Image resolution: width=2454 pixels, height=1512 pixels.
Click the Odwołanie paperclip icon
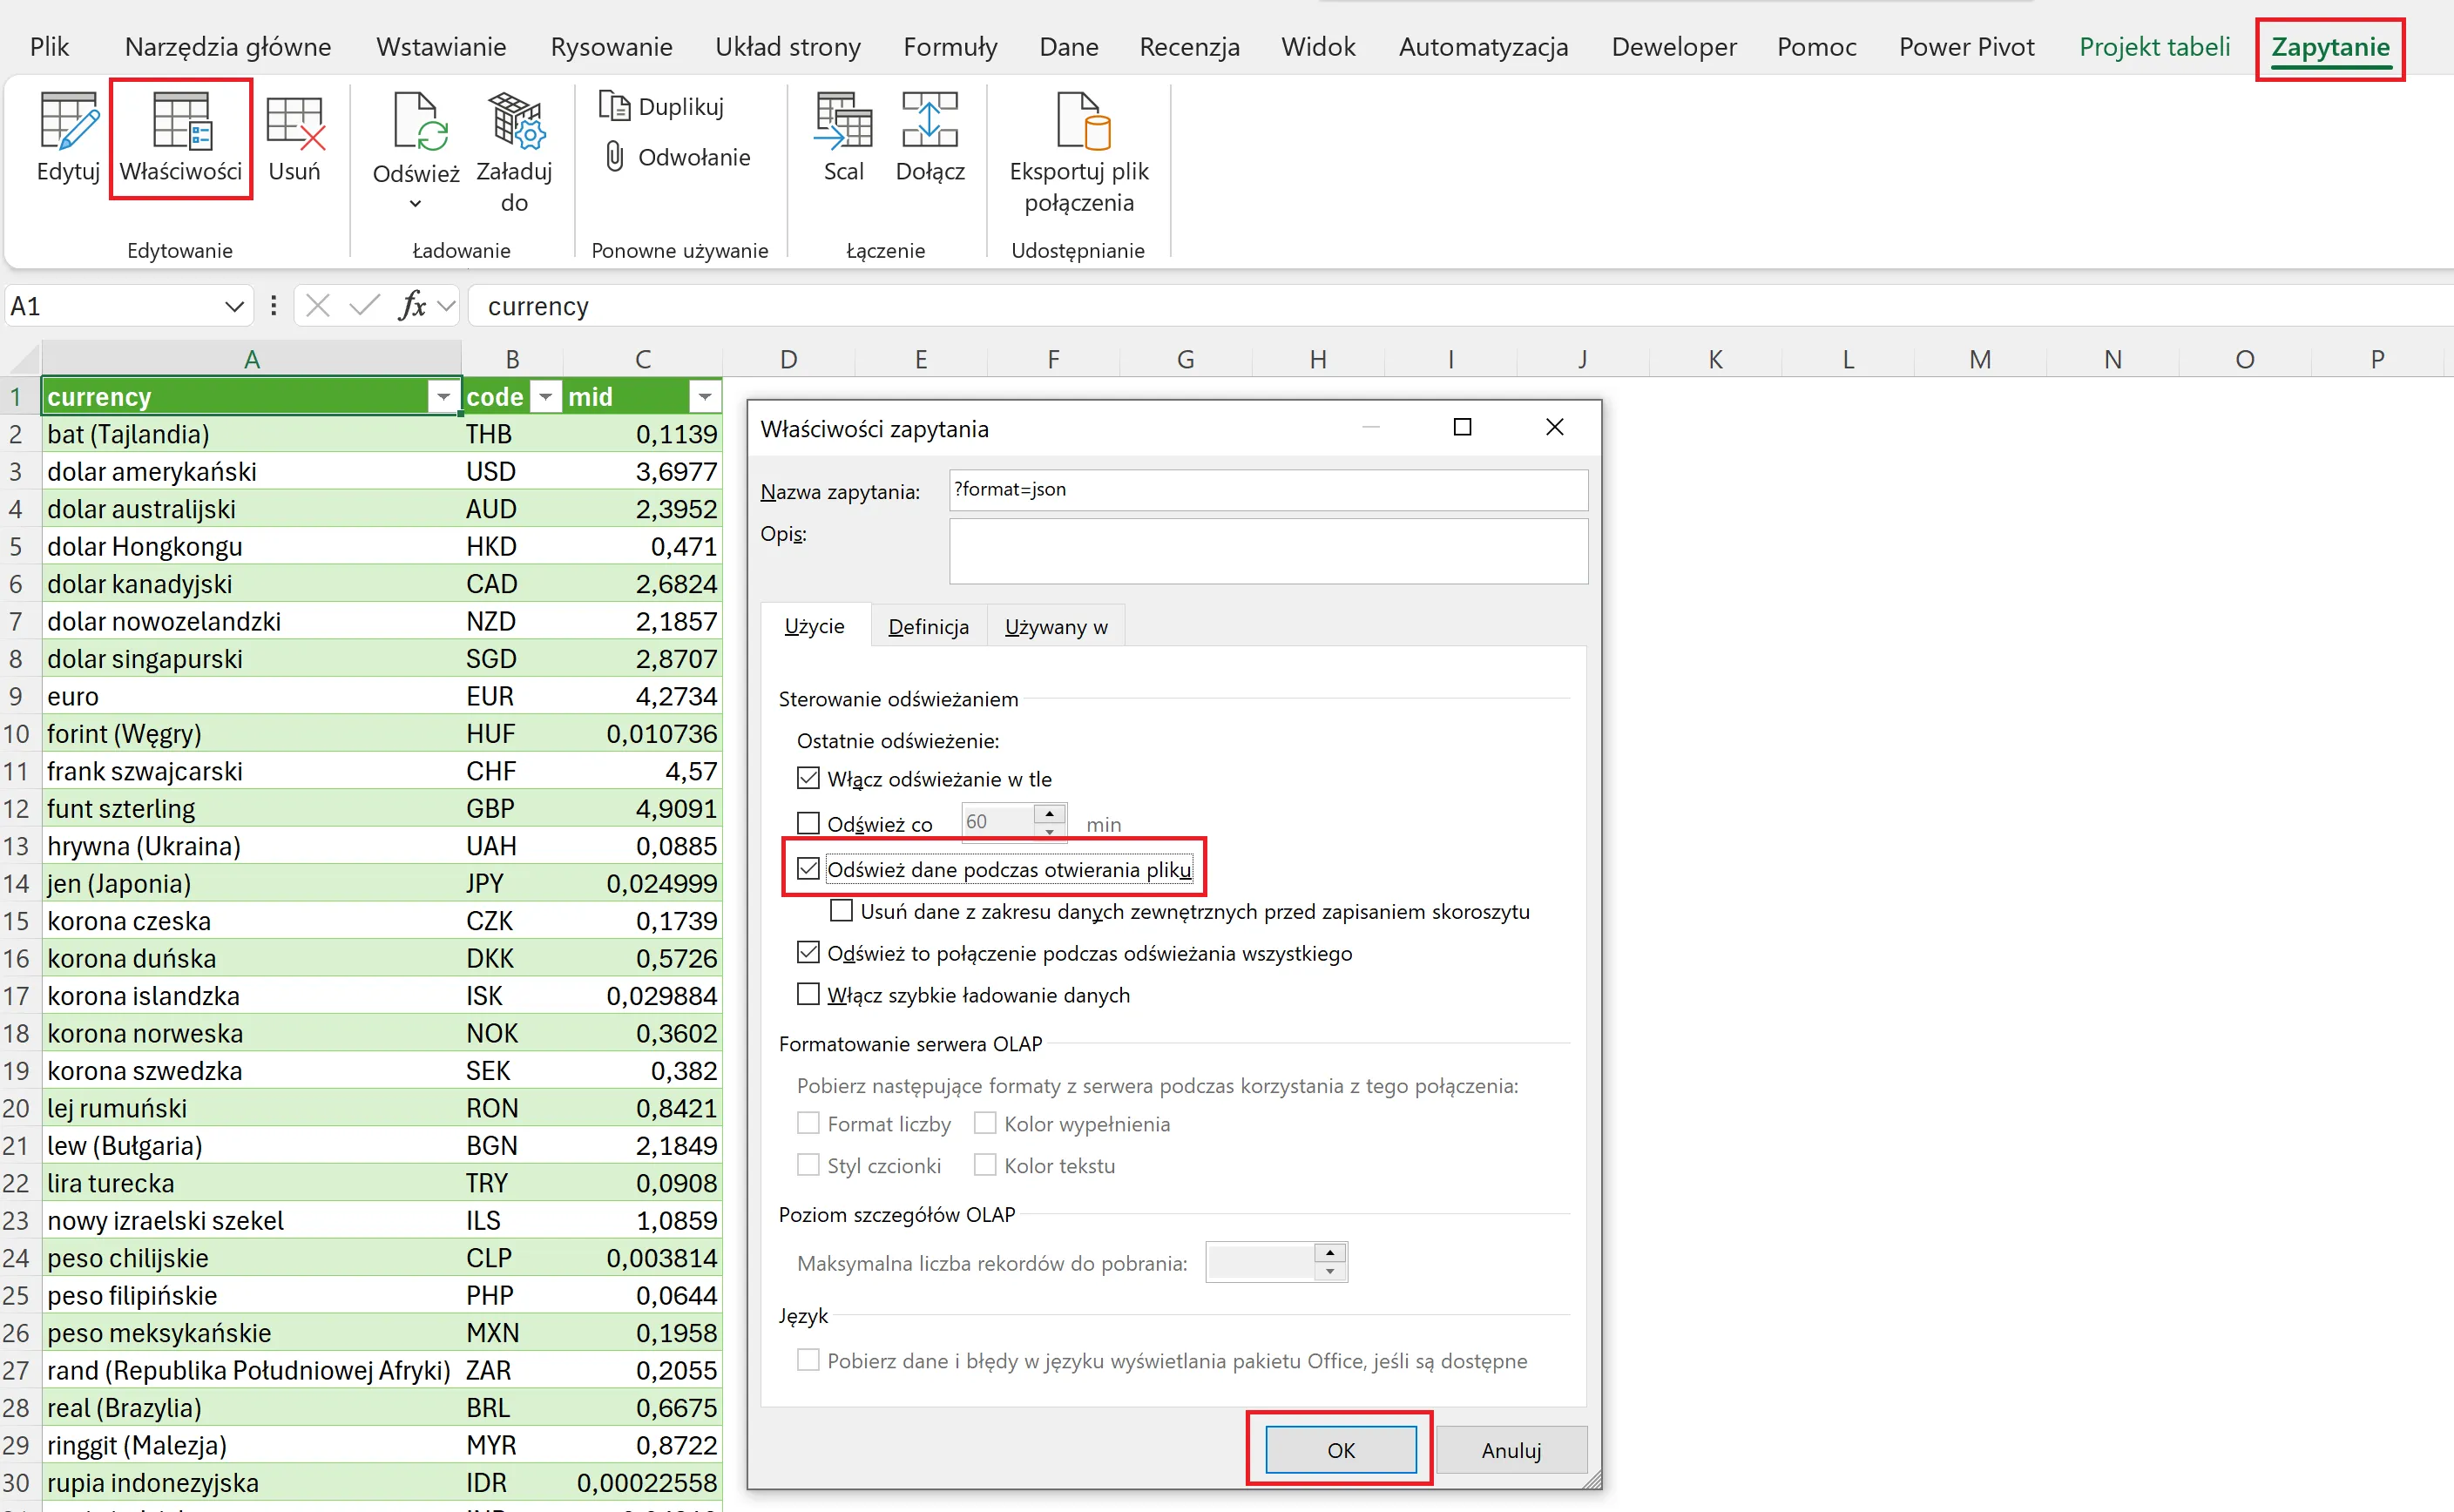pyautogui.click(x=616, y=156)
